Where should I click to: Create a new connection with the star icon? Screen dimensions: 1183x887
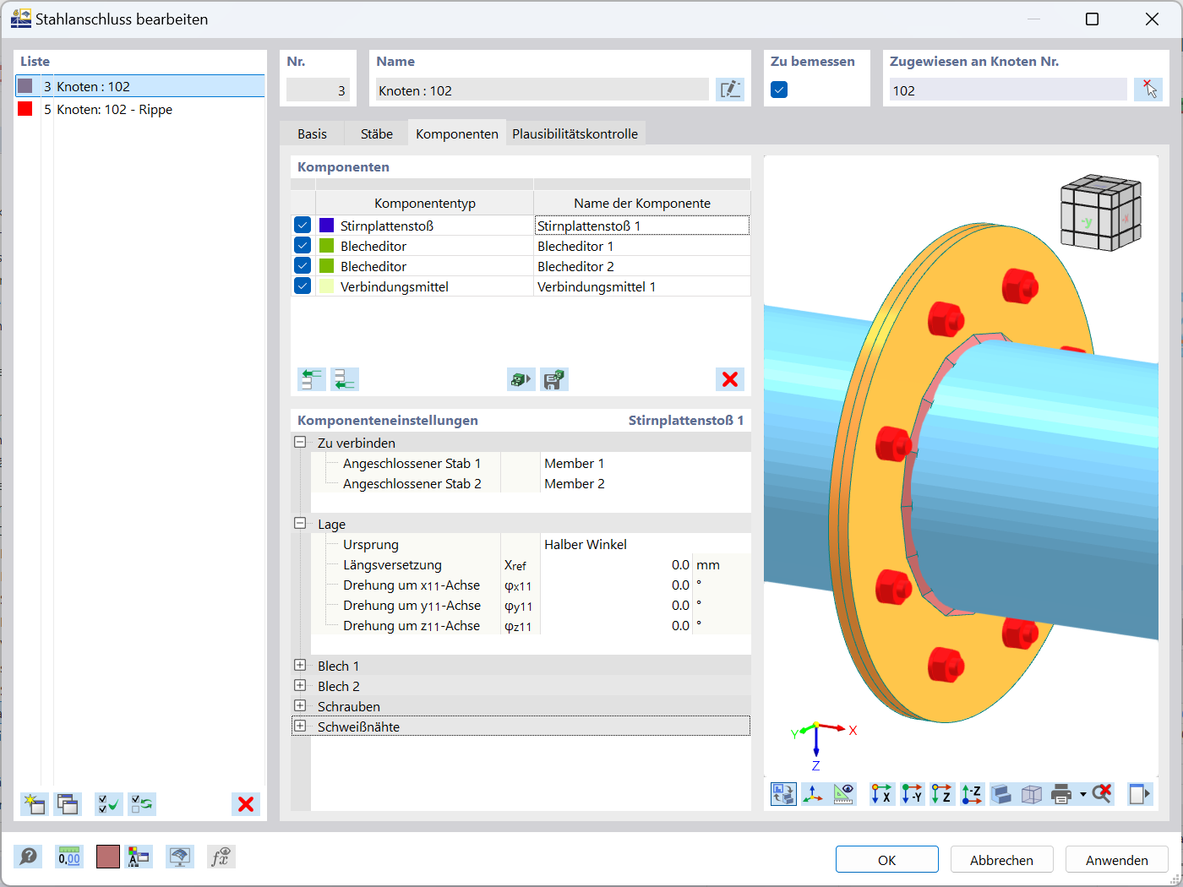(34, 804)
